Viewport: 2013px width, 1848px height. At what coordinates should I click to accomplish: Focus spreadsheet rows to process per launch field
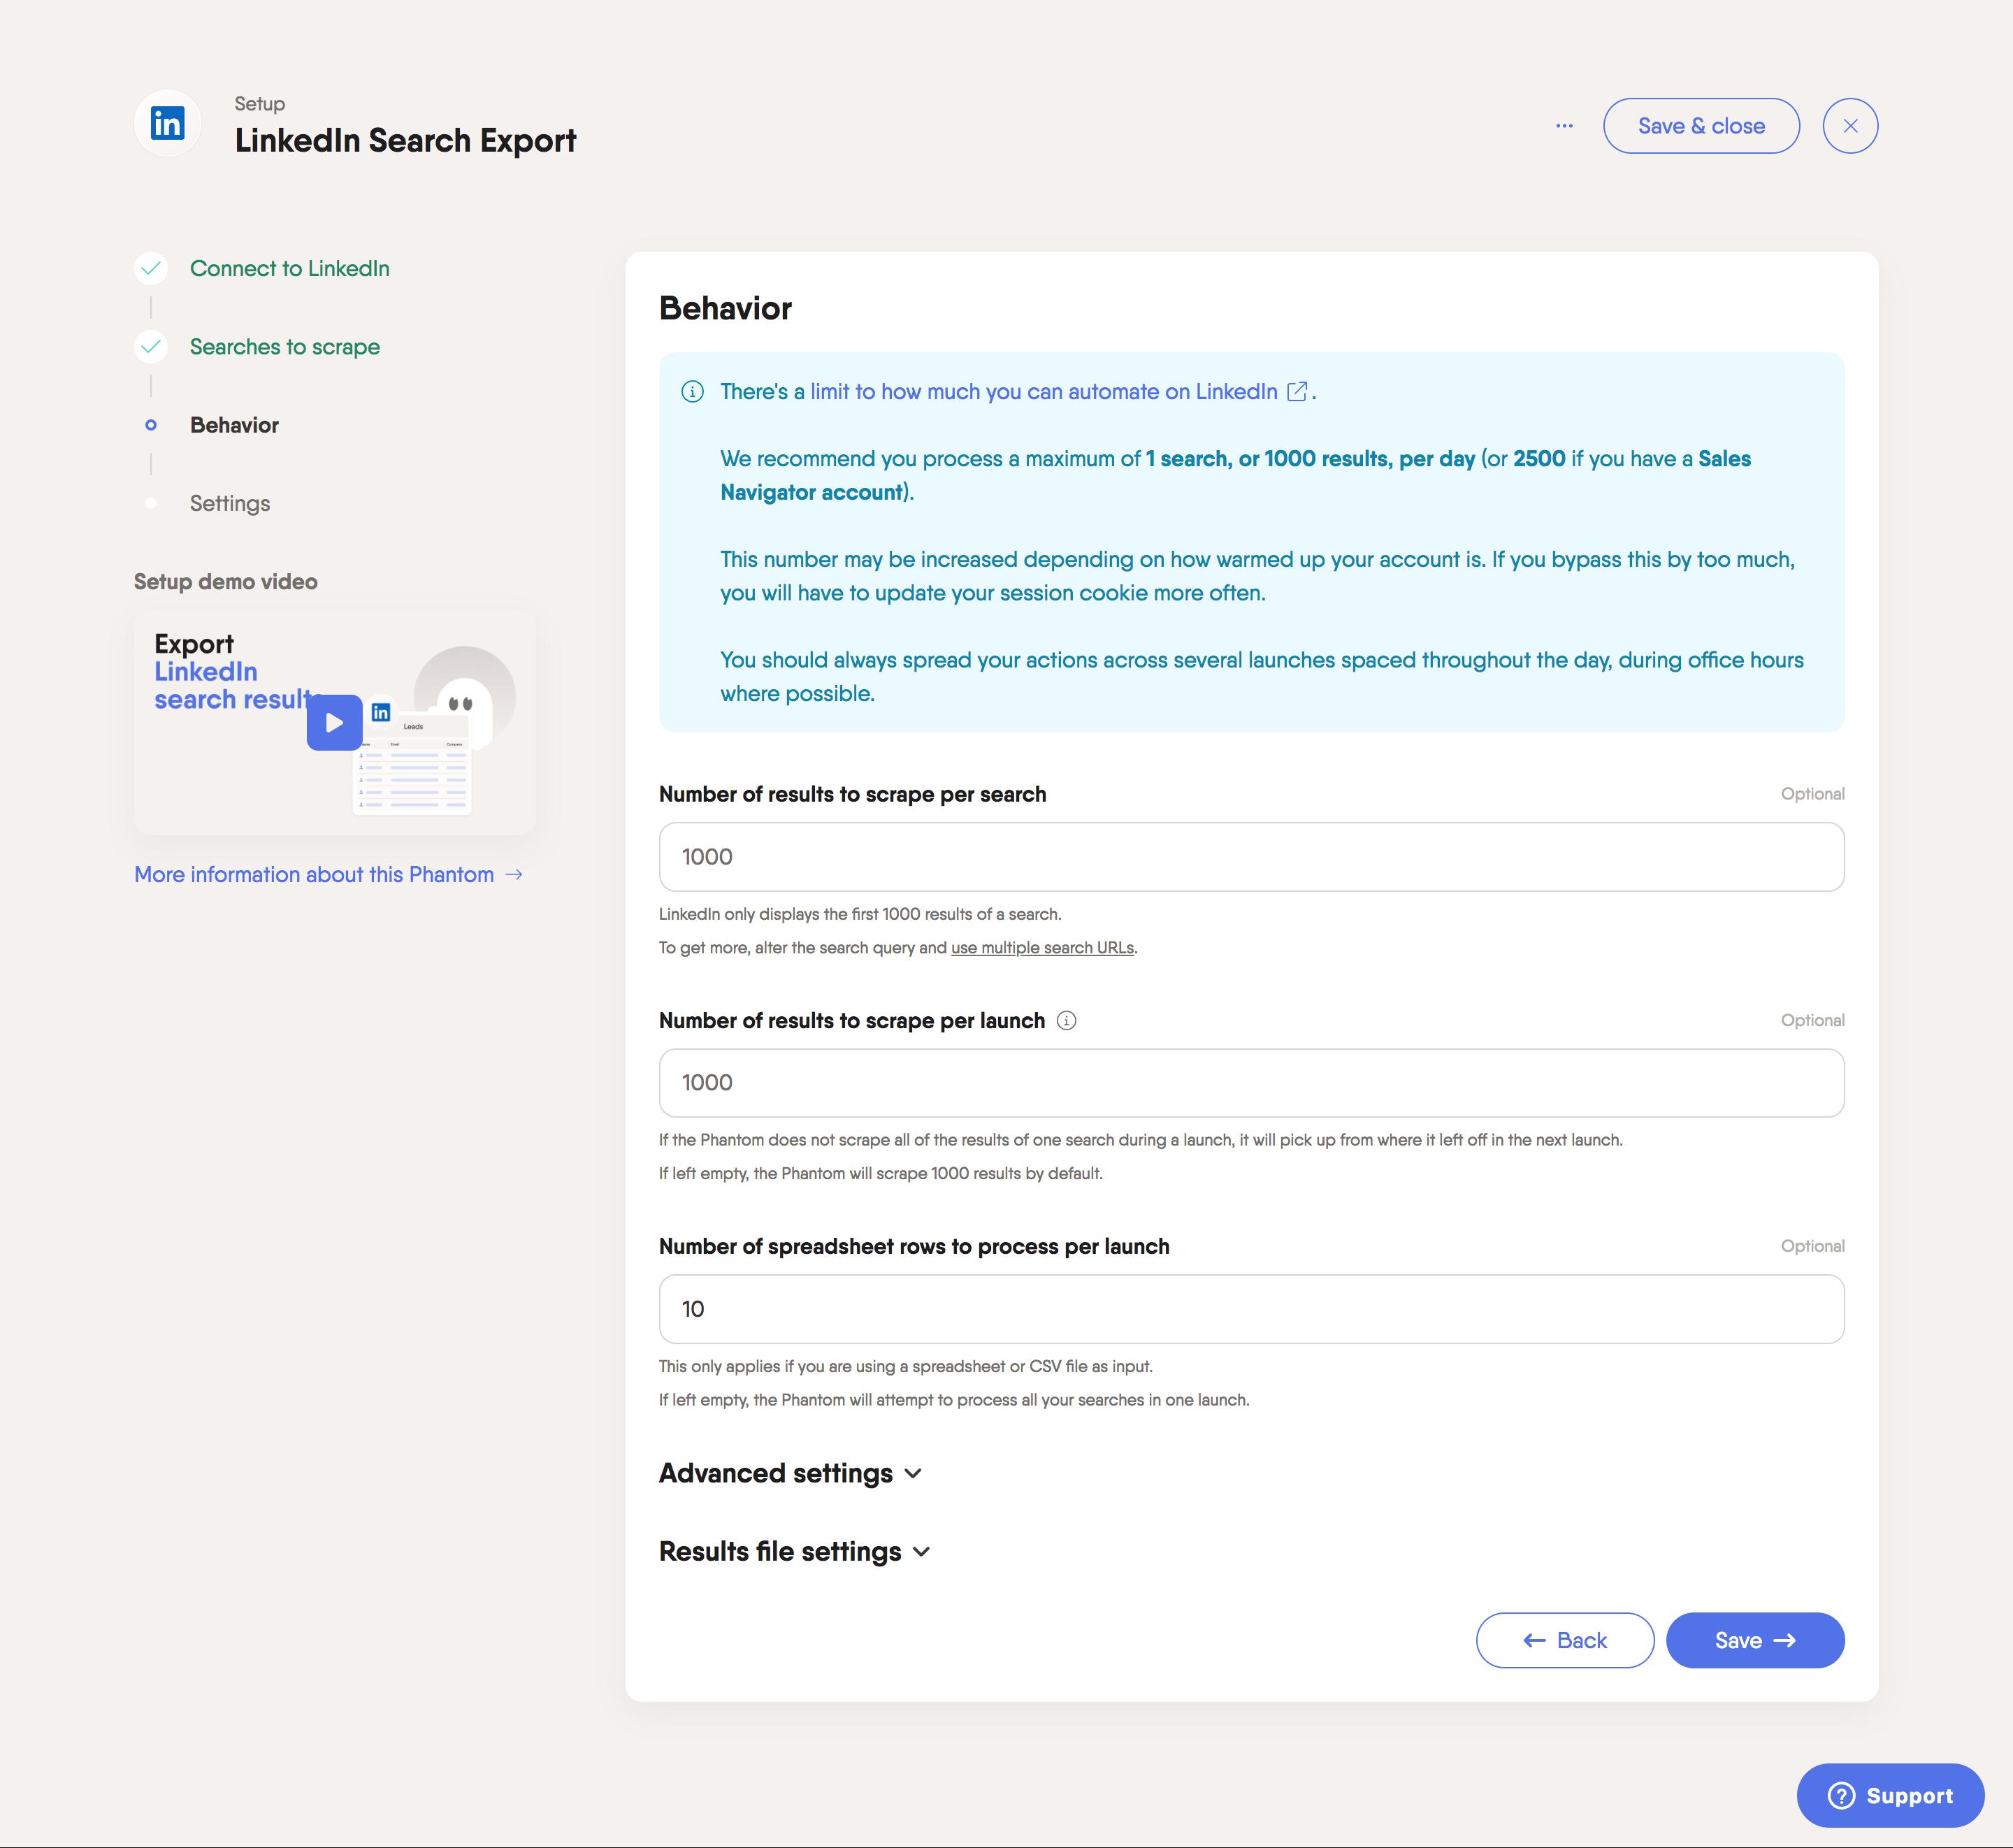coord(1251,1309)
